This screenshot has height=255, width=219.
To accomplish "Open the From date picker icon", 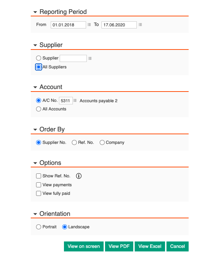I will click(89, 25).
